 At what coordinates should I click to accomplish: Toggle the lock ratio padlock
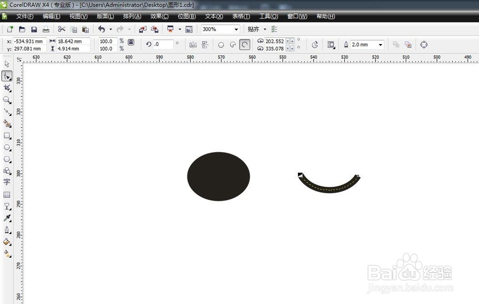point(131,42)
